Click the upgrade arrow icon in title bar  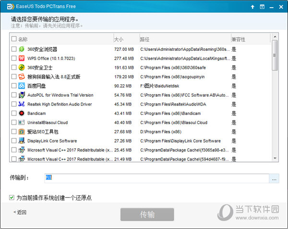[252, 7]
